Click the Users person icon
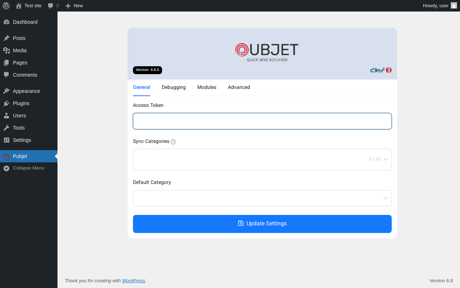Image resolution: width=460 pixels, height=288 pixels. tap(6, 116)
